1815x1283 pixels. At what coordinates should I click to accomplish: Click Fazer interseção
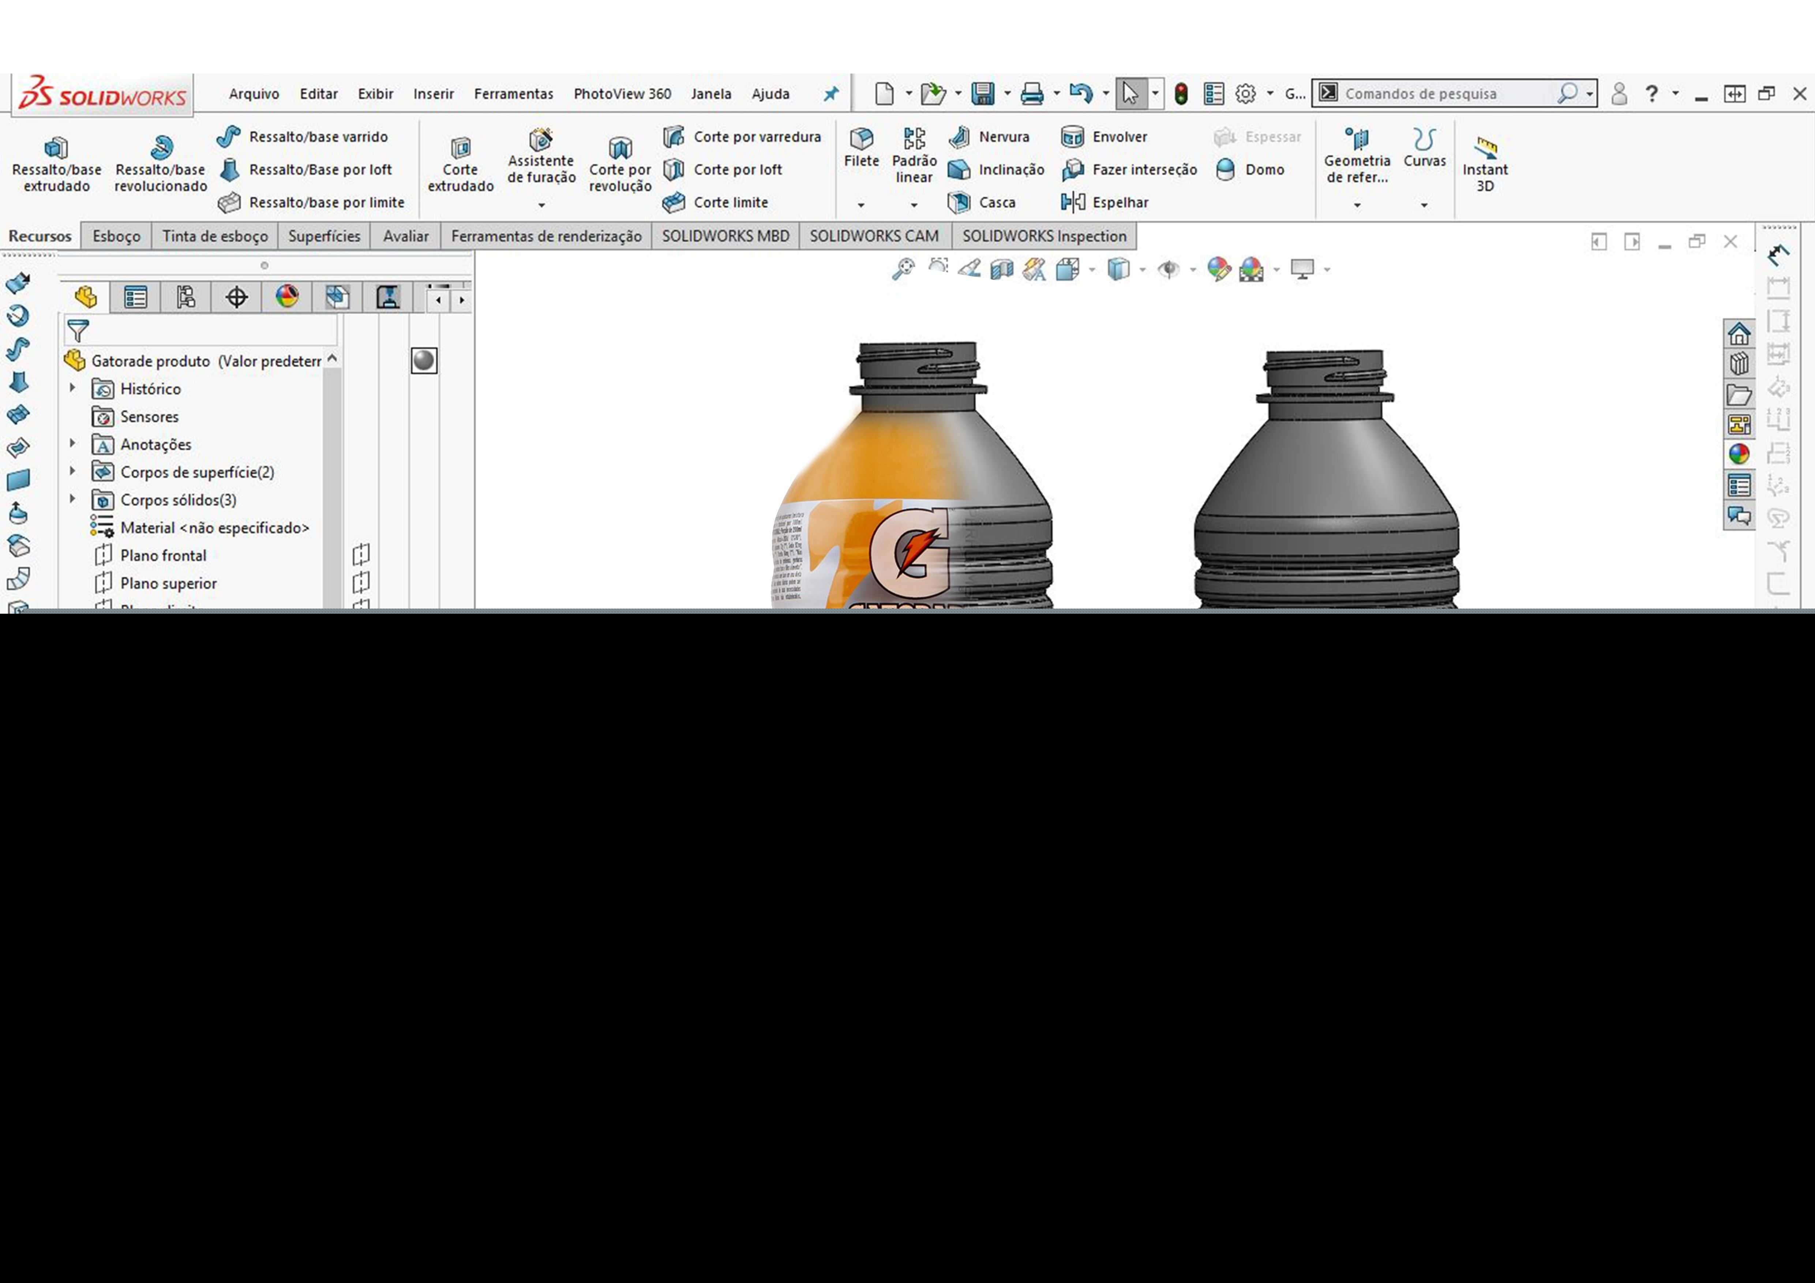[x=1129, y=170]
